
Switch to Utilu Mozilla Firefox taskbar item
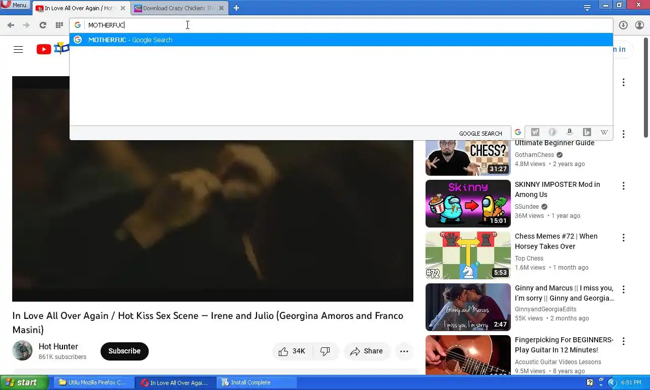pyautogui.click(x=94, y=382)
